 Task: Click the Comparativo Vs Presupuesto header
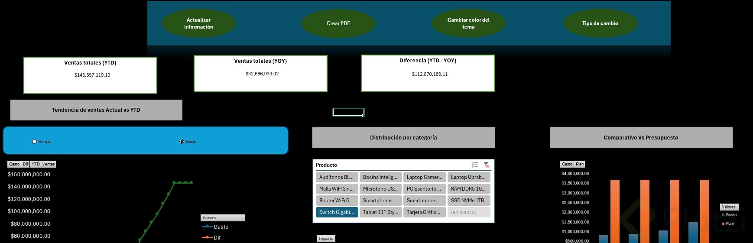pos(641,138)
